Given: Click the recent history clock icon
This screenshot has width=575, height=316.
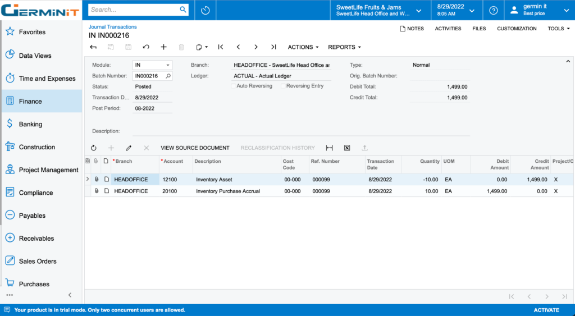Looking at the screenshot, I should pos(206,10).
